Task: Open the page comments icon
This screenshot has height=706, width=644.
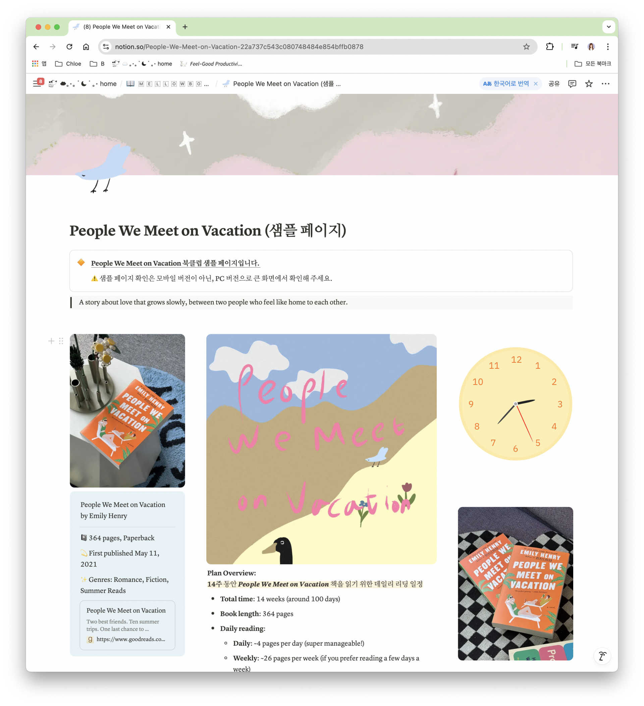Action: [572, 84]
